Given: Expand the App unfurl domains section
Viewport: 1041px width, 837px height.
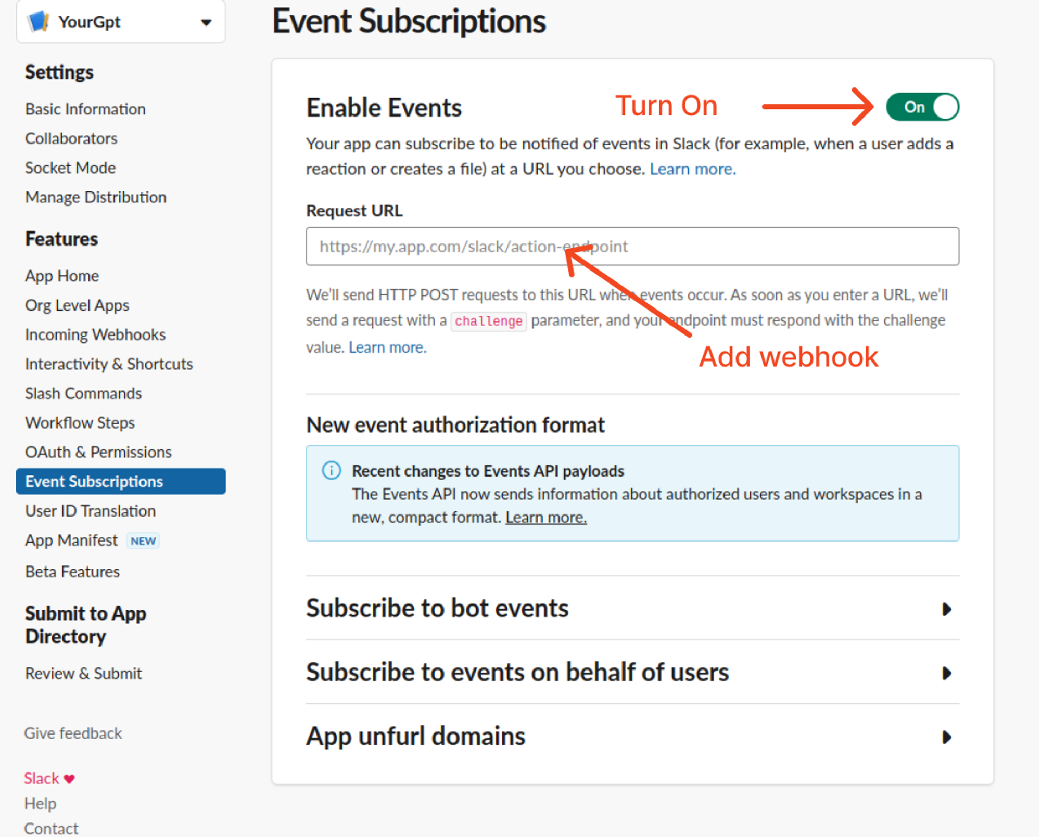Looking at the screenshot, I should pyautogui.click(x=946, y=737).
